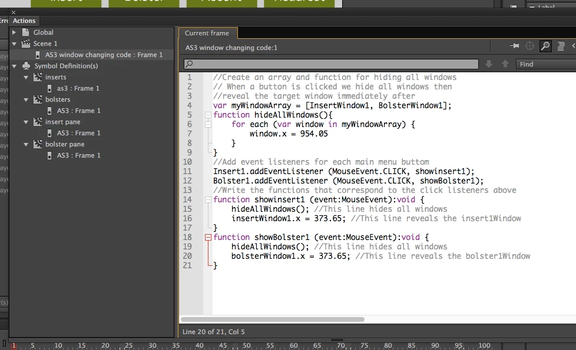
Task: Click 'Insert1.addEventListener' on line 11
Action: click(268, 172)
